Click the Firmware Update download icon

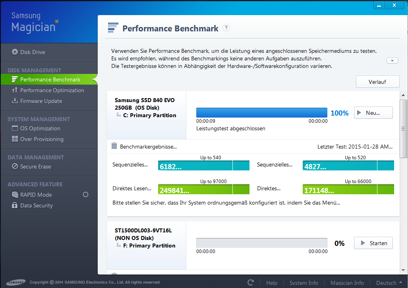(15, 101)
